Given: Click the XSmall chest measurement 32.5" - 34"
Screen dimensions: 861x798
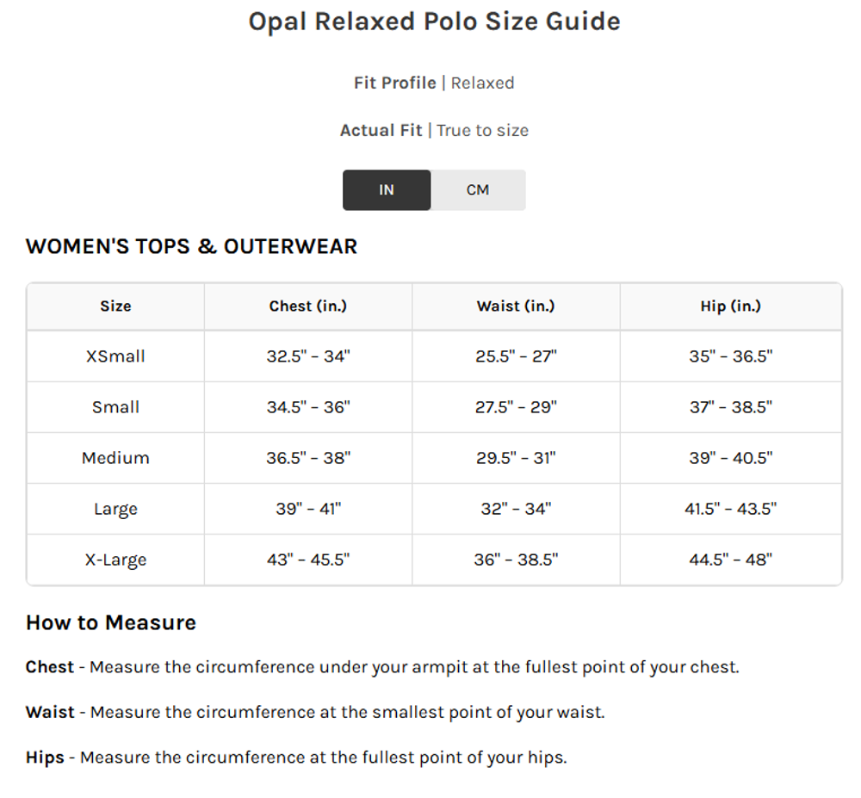Looking at the screenshot, I should 308,356.
